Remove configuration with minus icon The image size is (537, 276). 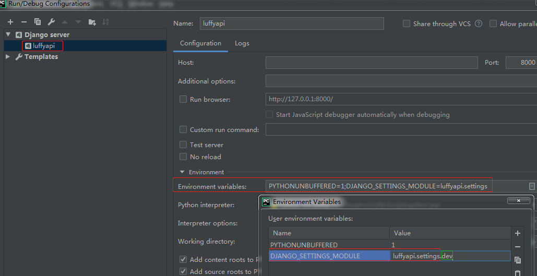[24, 22]
